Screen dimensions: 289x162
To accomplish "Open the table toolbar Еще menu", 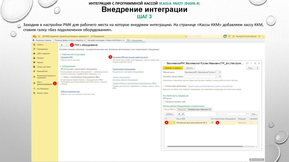I will 254,114.
